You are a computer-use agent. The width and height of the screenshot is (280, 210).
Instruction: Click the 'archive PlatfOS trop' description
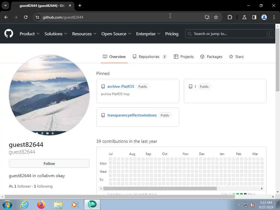click(115, 94)
